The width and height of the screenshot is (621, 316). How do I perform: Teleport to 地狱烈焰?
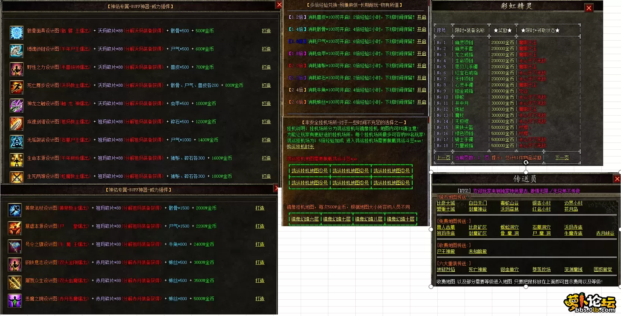[446, 270]
